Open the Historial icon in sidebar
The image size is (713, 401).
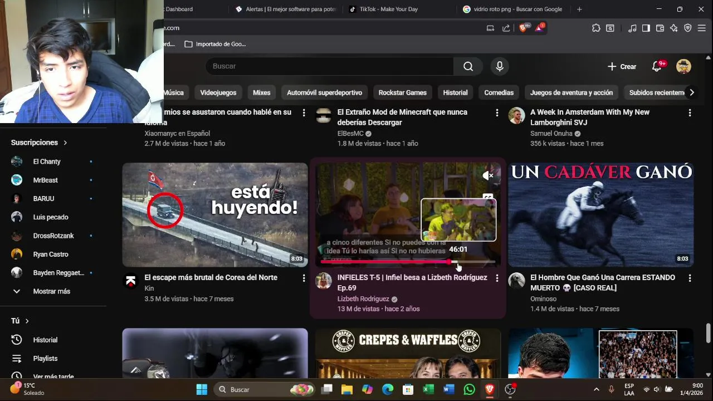click(x=17, y=340)
